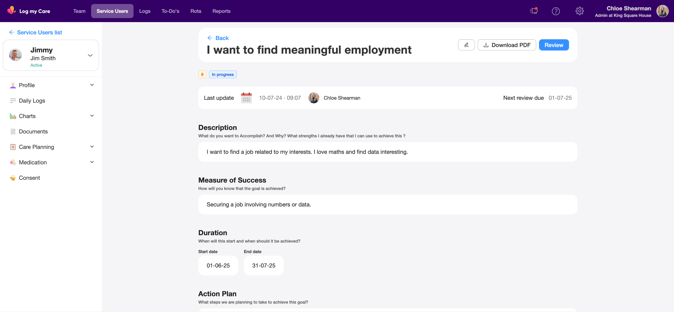Viewport: 674px width, 312px height.
Task: Click the Back arrow icon
Action: [210, 38]
